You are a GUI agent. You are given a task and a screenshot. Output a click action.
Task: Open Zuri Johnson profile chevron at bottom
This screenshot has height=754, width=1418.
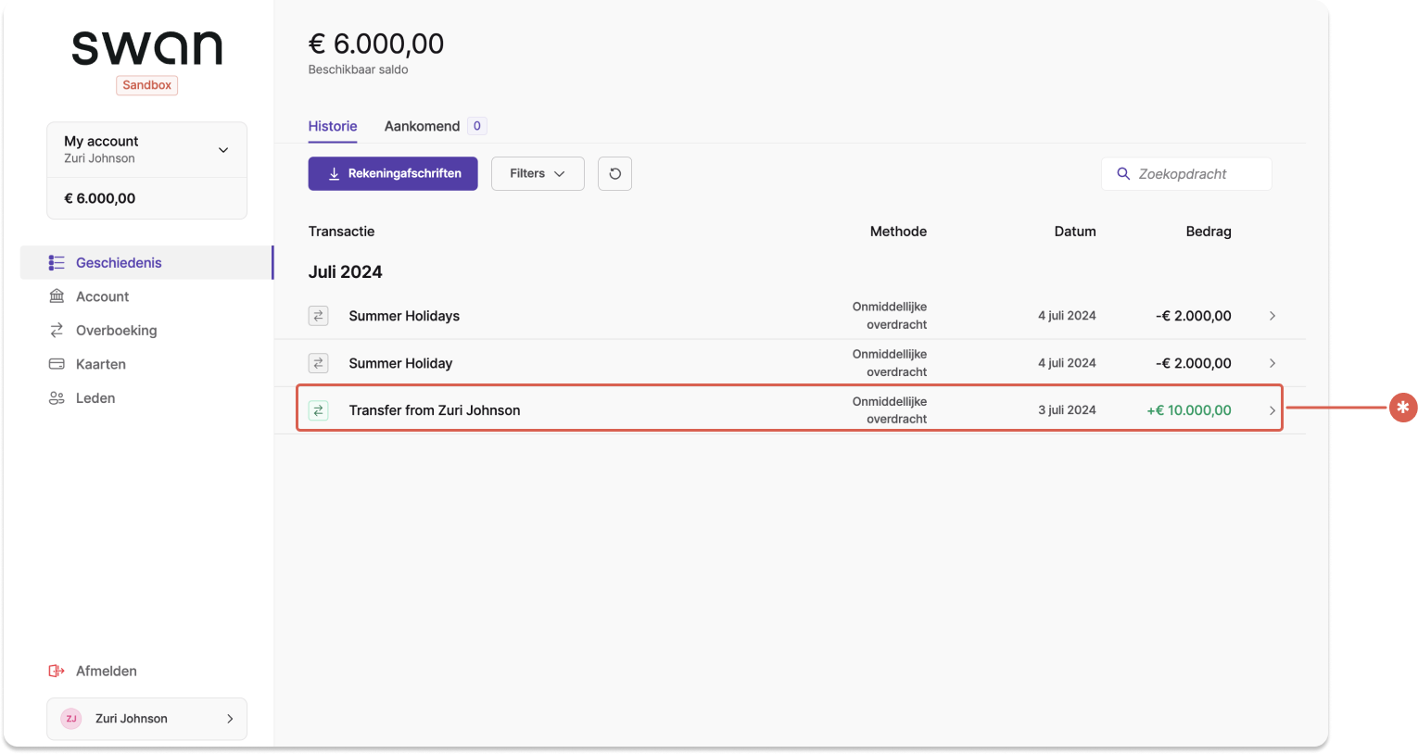pyautogui.click(x=230, y=719)
